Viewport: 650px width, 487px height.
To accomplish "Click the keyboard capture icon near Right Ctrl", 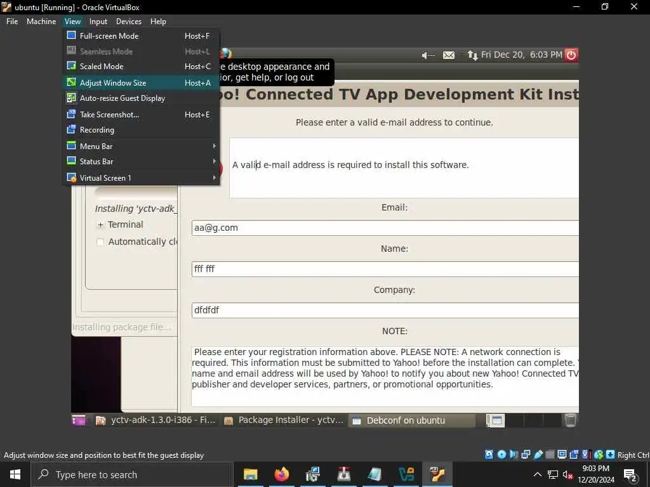I will [x=611, y=455].
